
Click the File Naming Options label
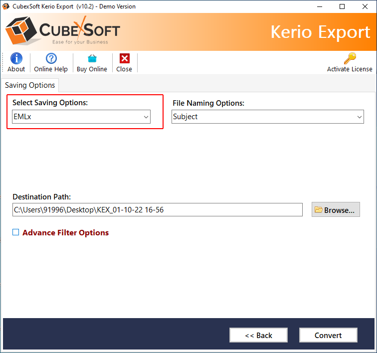[208, 103]
